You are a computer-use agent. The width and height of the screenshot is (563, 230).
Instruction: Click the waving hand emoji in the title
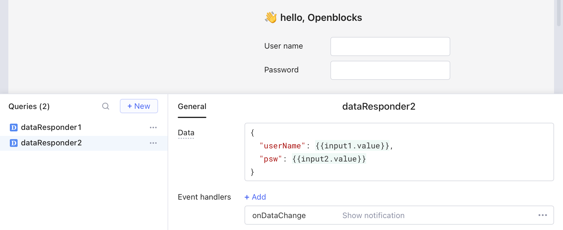point(271,18)
